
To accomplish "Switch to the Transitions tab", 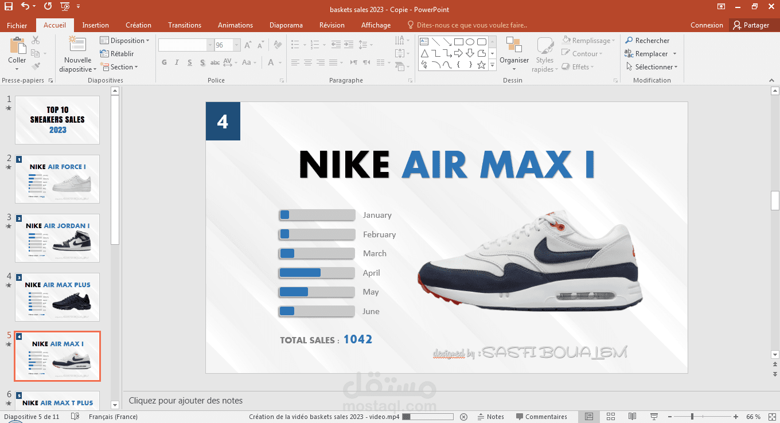I will pos(185,25).
